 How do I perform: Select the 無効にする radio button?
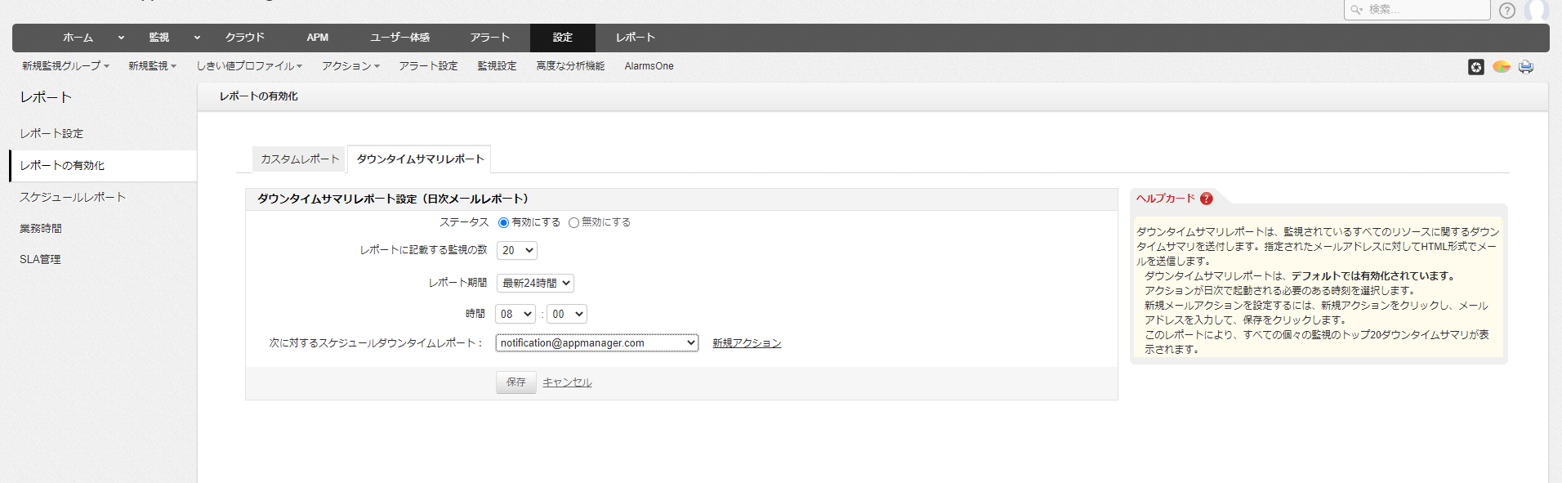pos(573,222)
